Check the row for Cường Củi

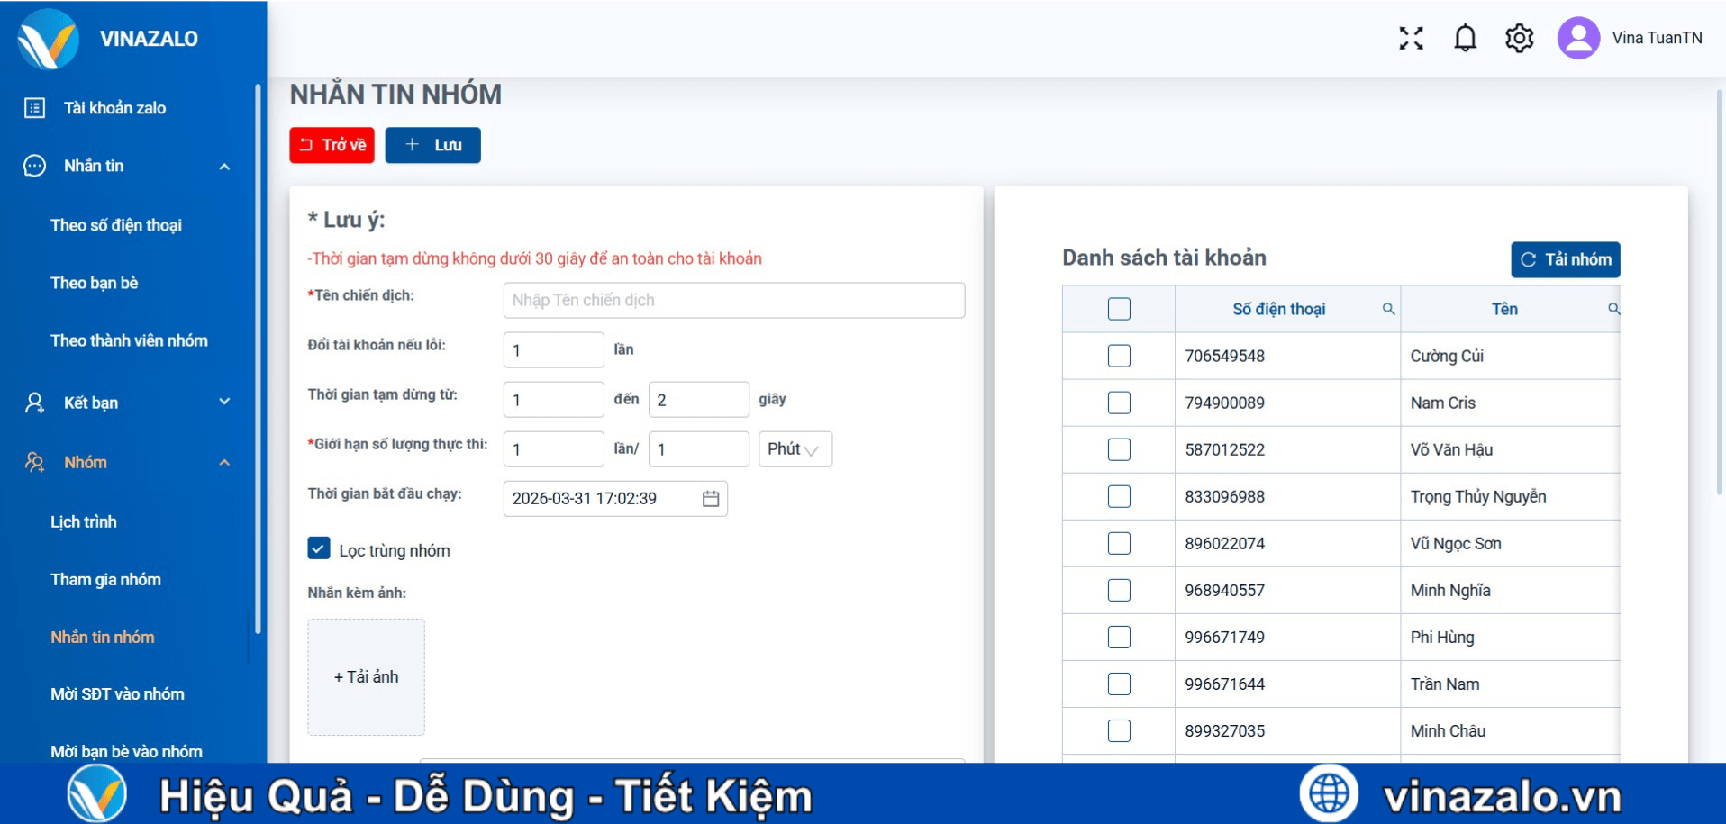(x=1118, y=356)
